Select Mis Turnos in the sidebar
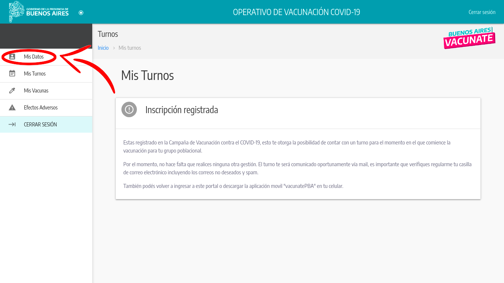 35,74
